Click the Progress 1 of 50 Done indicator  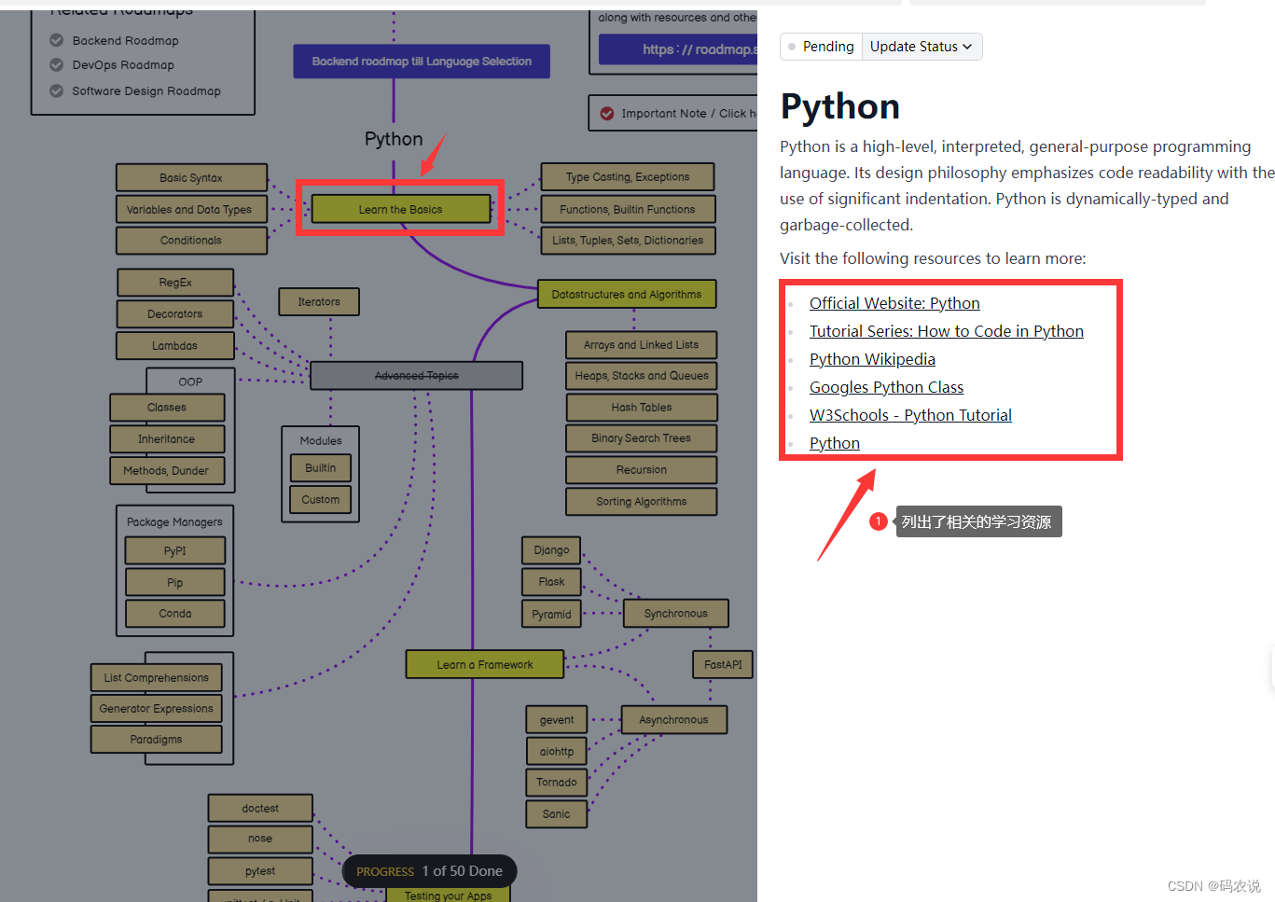(429, 871)
